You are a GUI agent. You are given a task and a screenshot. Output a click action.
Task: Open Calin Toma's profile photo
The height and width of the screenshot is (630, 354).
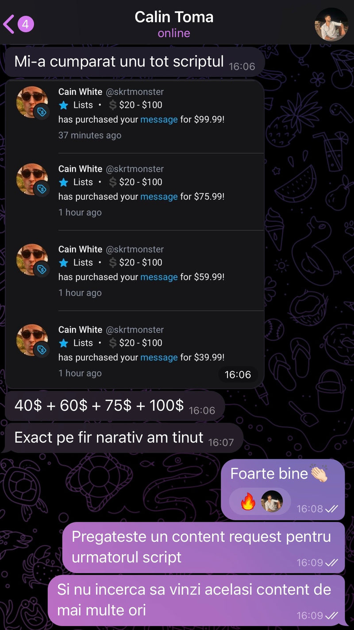[331, 24]
